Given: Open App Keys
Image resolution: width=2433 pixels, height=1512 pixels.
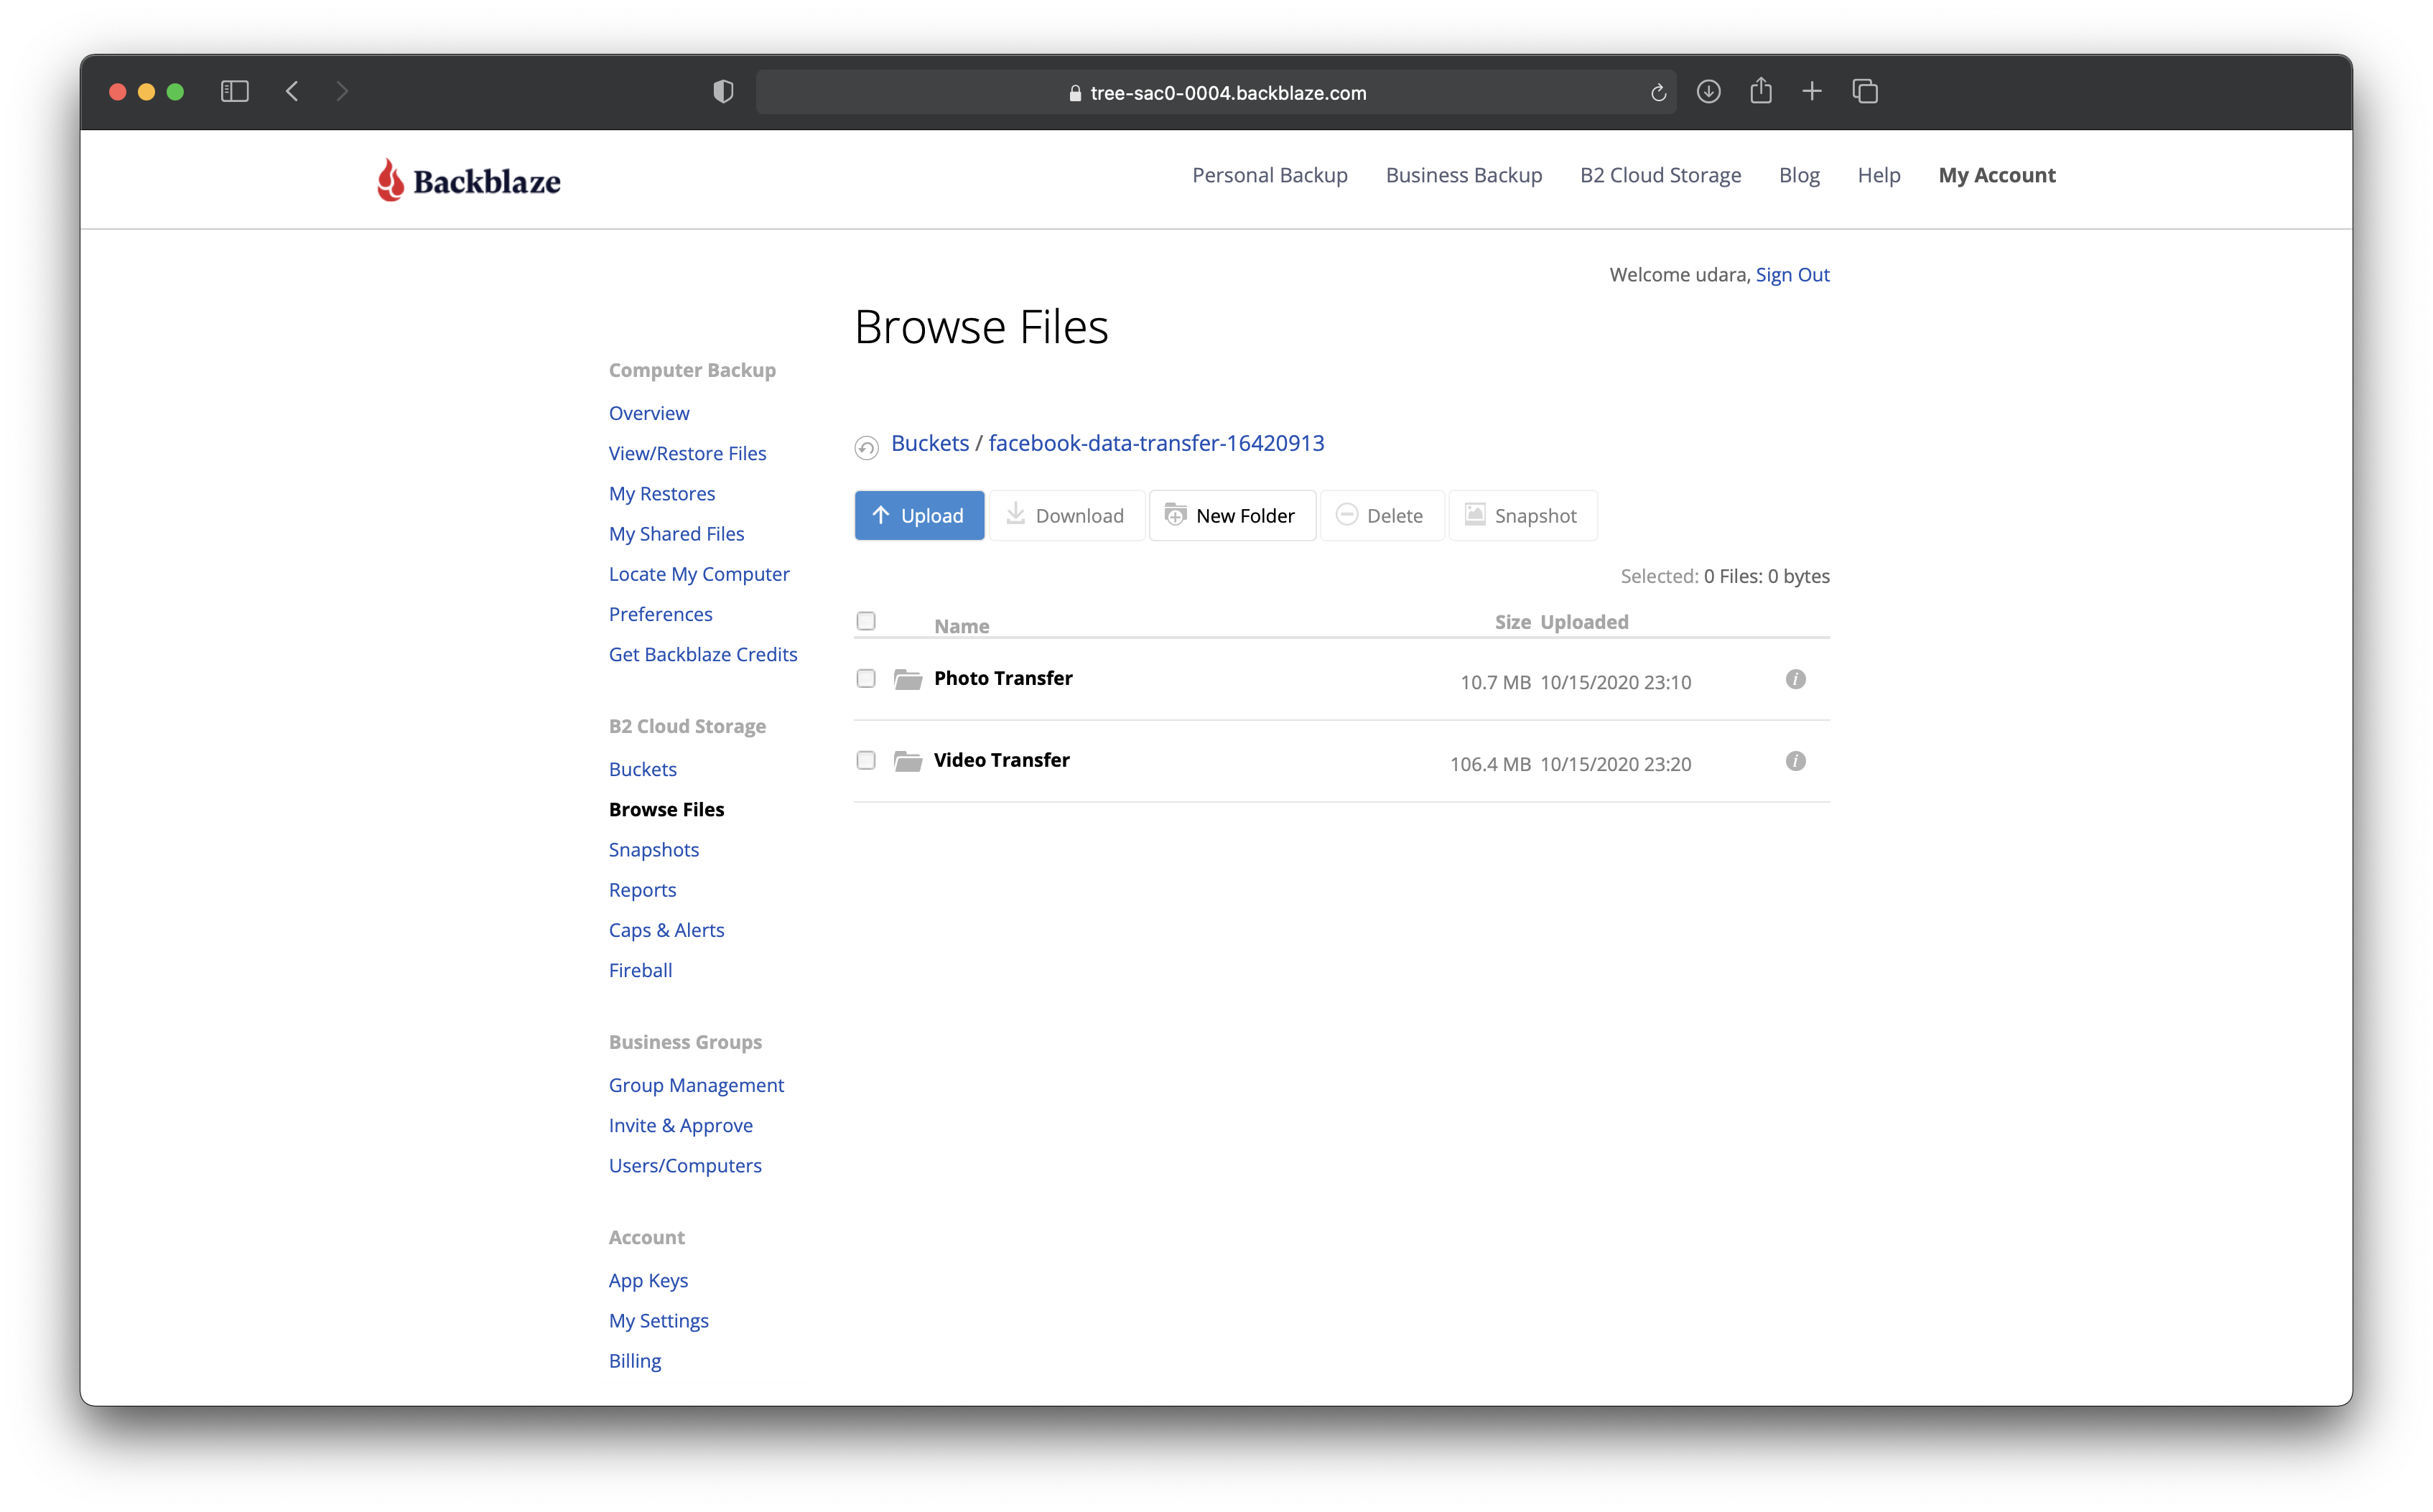Looking at the screenshot, I should [x=648, y=1280].
